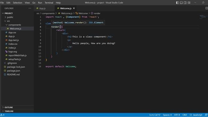
Task: Select the JavaScript language mode
Action: (x=198, y=115)
